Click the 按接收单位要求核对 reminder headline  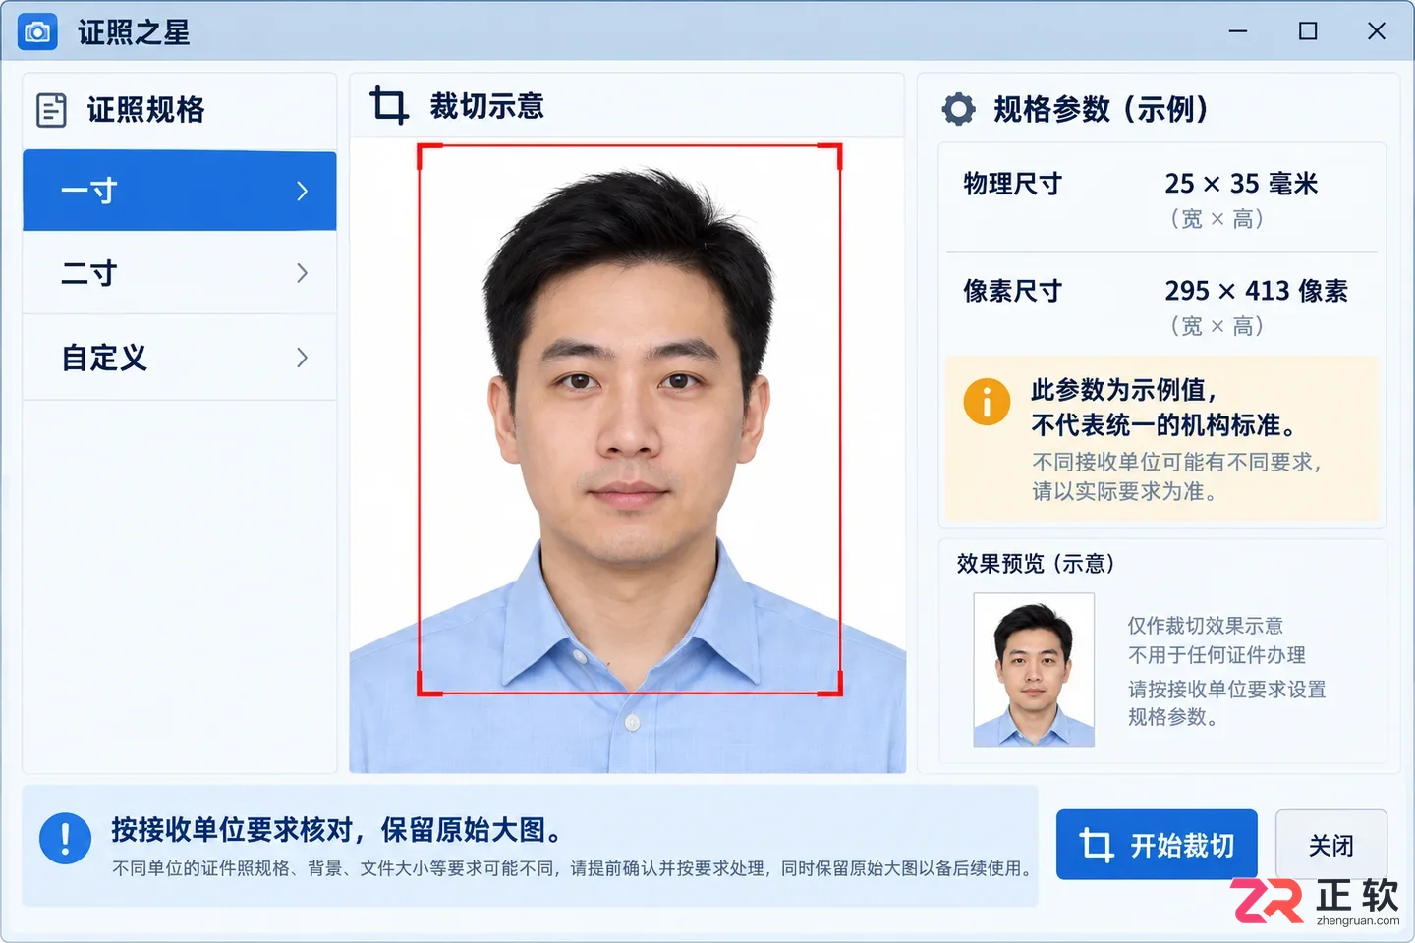tap(337, 830)
